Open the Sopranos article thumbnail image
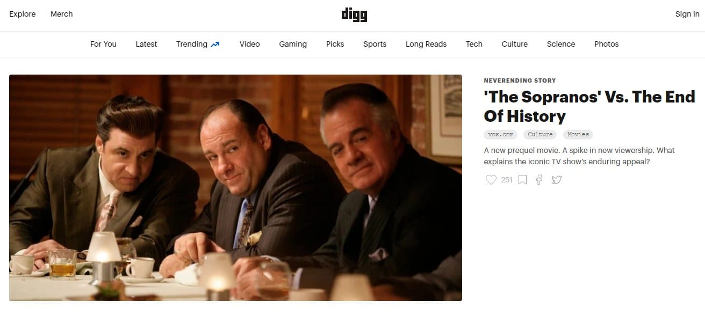 235,188
